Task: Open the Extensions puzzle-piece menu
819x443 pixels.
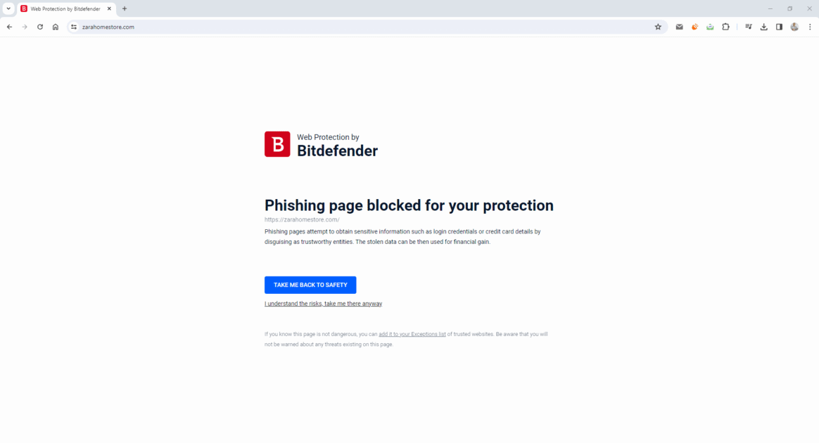Action: [725, 27]
